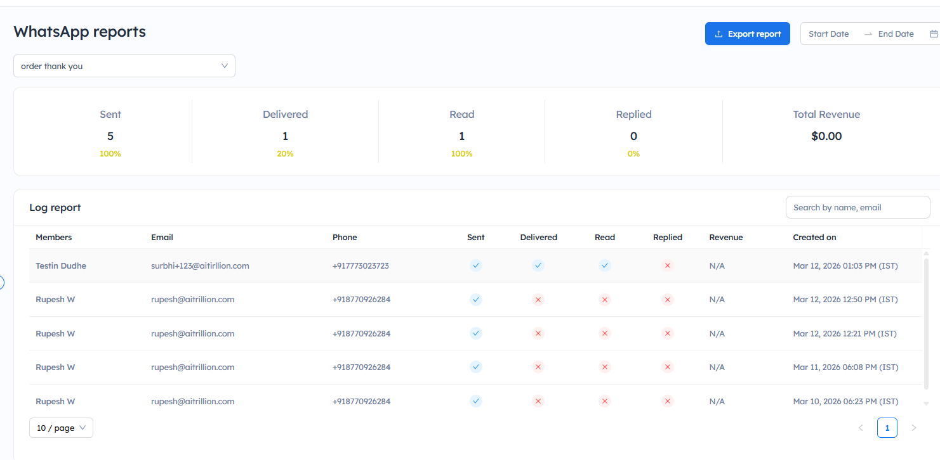The height and width of the screenshot is (460, 940).
Task: Click the Search by name, email box
Action: click(857, 208)
